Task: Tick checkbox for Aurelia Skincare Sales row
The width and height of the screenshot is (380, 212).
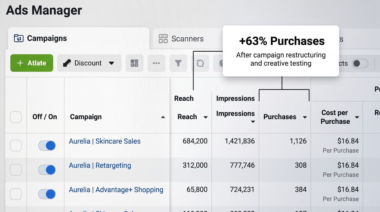Action: point(16,146)
